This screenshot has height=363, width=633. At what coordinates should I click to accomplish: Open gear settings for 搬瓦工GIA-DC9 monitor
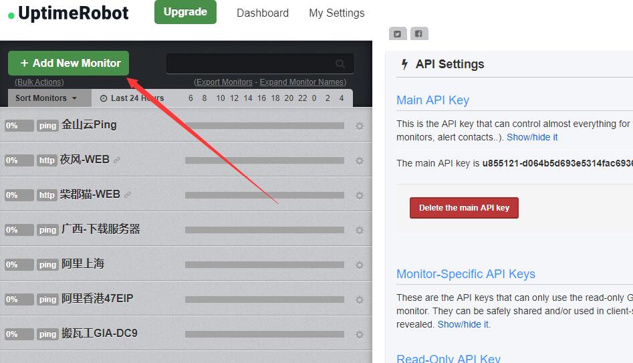click(x=360, y=334)
